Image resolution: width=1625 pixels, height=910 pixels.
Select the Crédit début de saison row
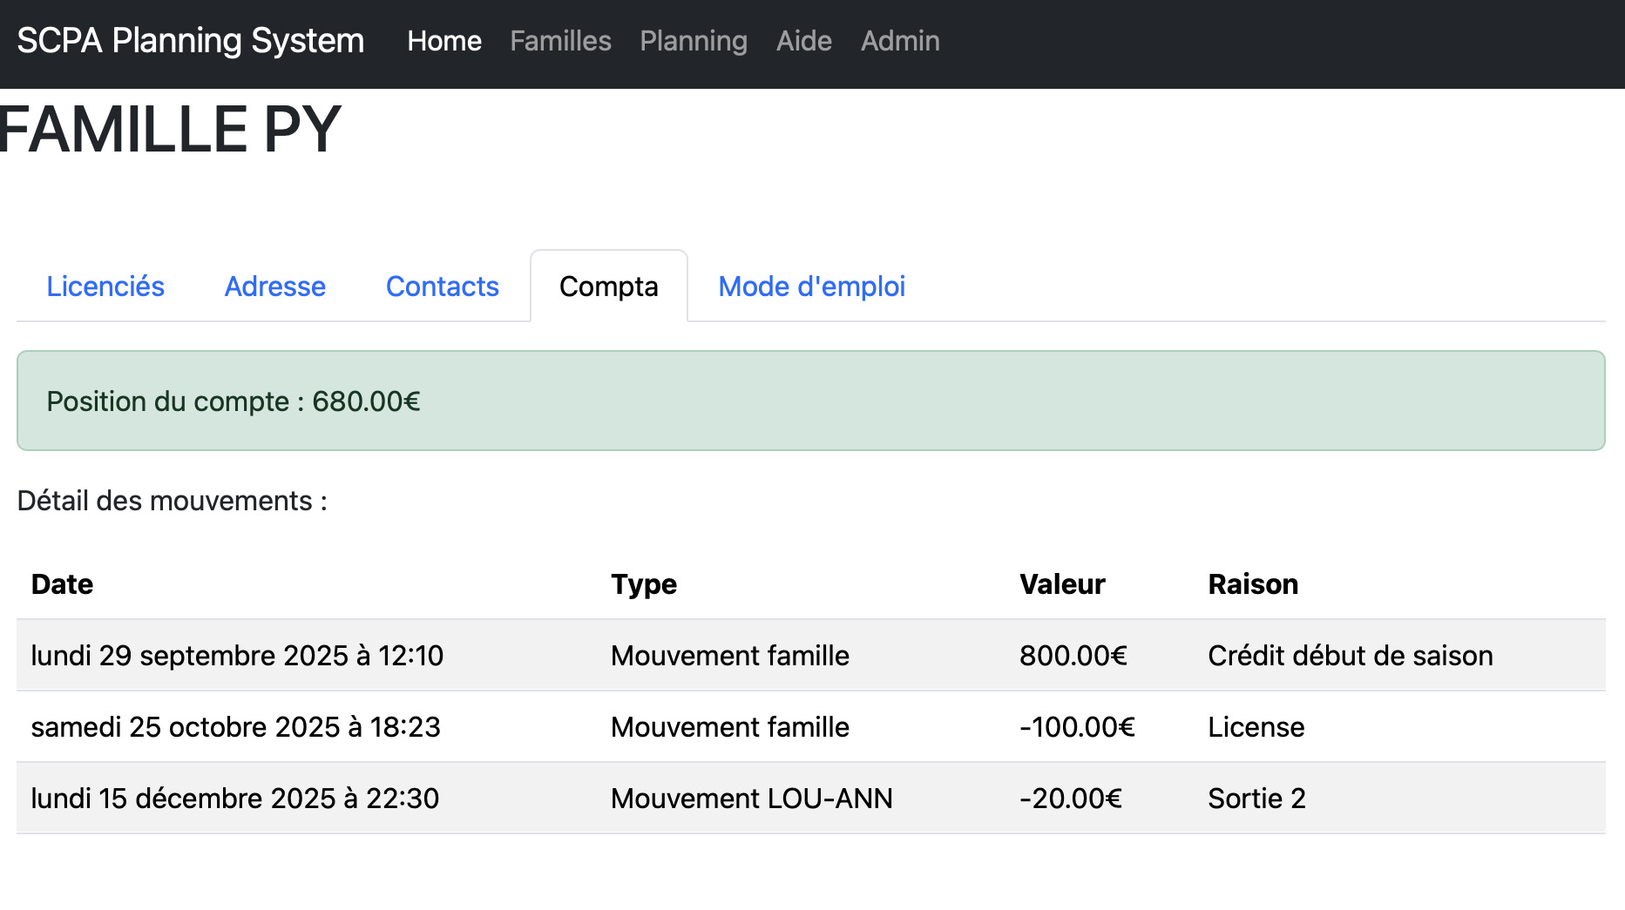tap(1350, 655)
